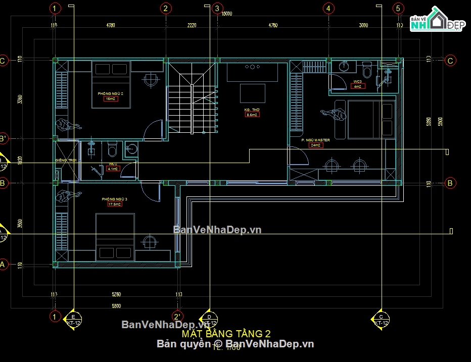Select the '3500' vertical dimension text
Screen dimensions: 471x362
[x=20, y=223]
